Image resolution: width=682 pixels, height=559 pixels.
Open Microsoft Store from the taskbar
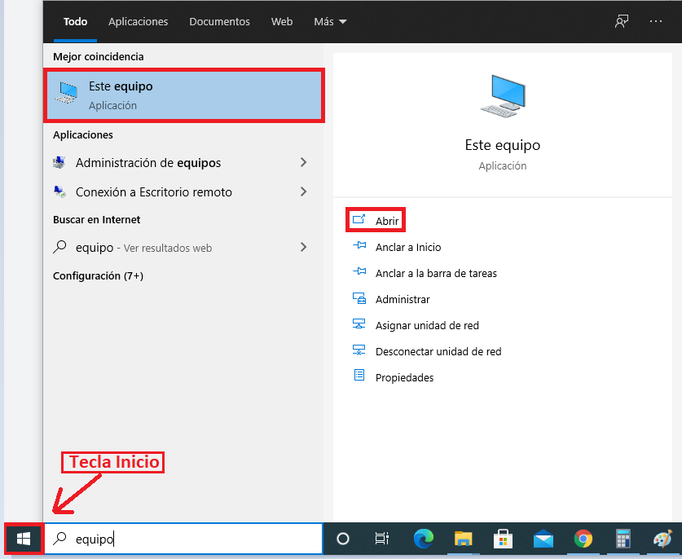pos(503,539)
